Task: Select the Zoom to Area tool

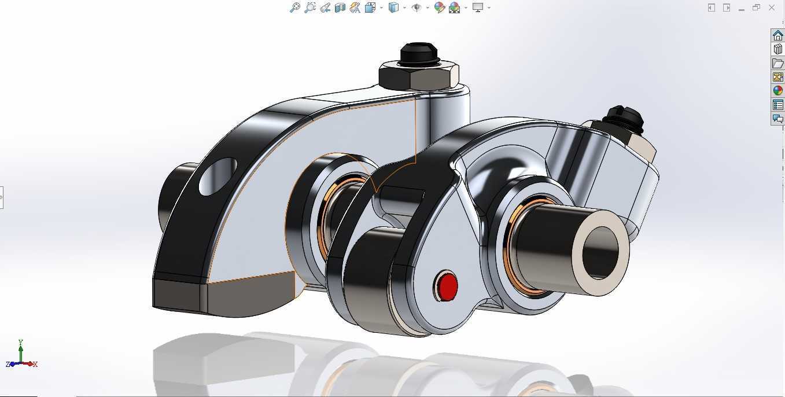Action: coord(310,8)
